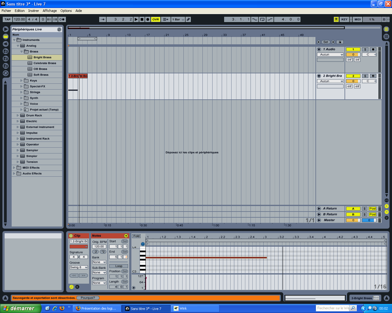Open the Hot-Swap browser icon

pyautogui.click(x=6, y=73)
